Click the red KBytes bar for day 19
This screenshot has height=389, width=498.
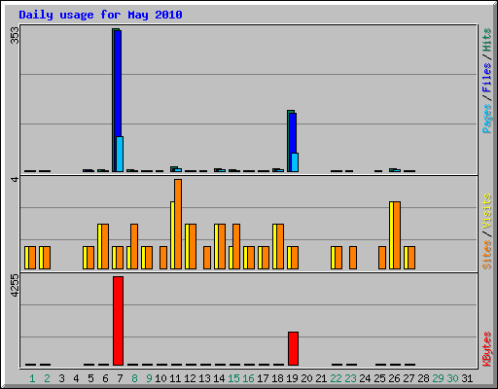[x=293, y=348]
